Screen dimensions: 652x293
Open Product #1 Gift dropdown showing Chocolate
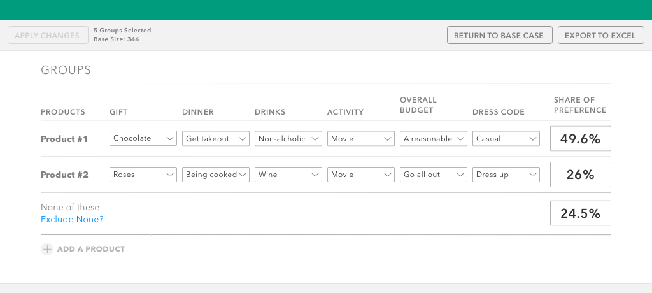click(x=143, y=139)
